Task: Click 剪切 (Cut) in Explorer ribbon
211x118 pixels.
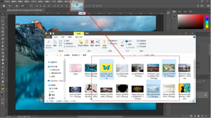Action: tap(67, 41)
